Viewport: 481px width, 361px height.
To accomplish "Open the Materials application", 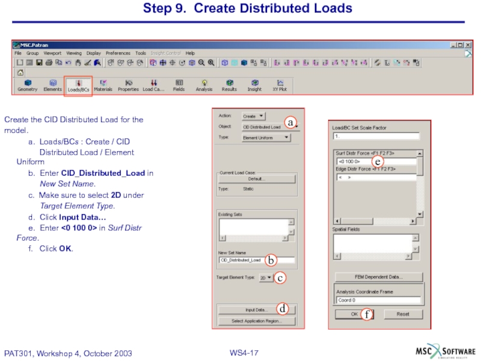I will (103, 85).
